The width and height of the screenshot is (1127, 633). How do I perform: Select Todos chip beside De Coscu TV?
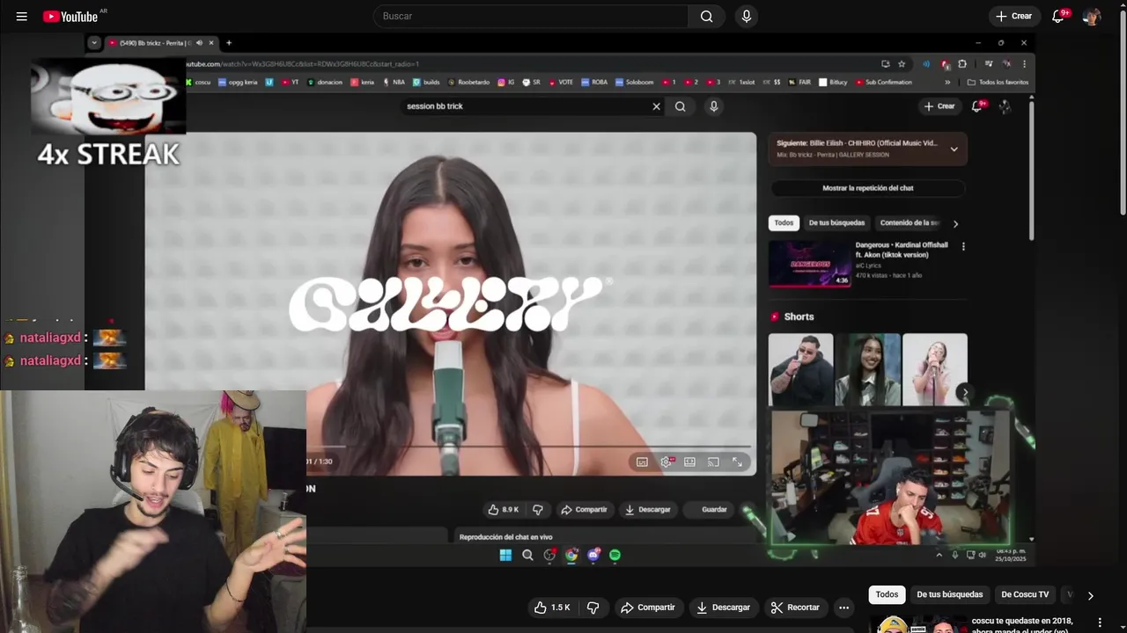887,594
